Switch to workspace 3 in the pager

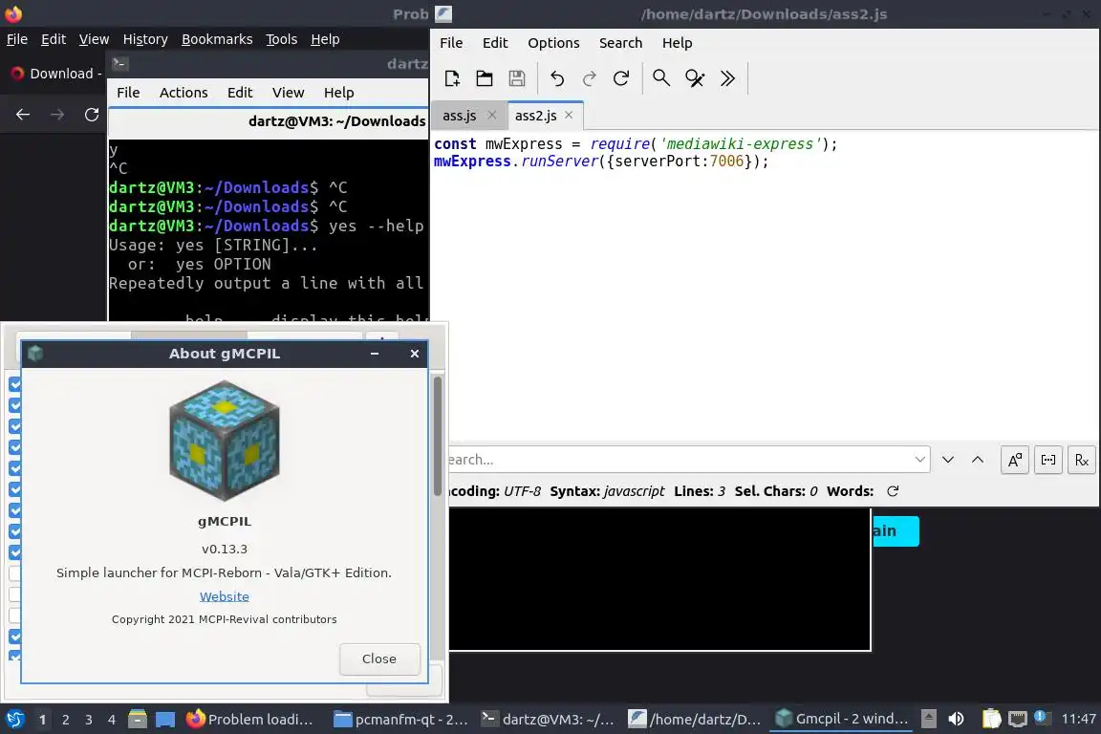coord(89,720)
